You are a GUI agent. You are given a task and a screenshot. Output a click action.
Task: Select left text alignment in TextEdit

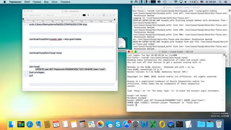[x=104, y=15]
